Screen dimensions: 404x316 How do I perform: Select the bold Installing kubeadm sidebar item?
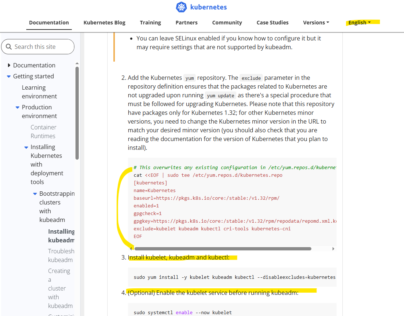tap(61, 236)
